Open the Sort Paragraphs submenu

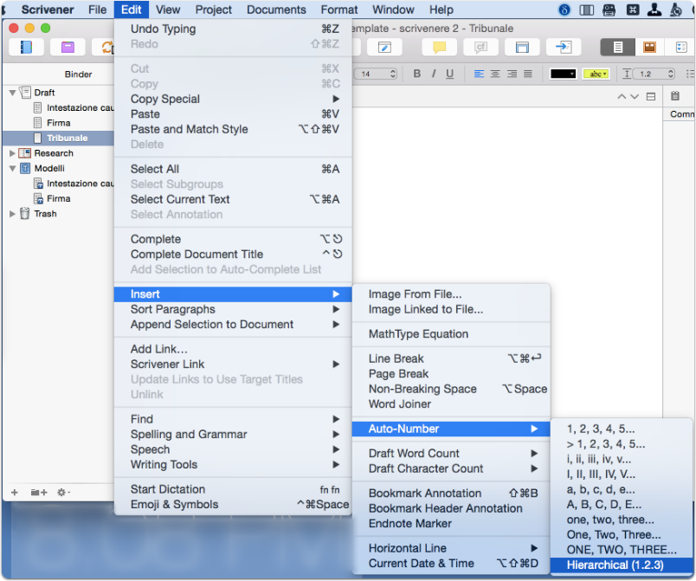point(233,309)
